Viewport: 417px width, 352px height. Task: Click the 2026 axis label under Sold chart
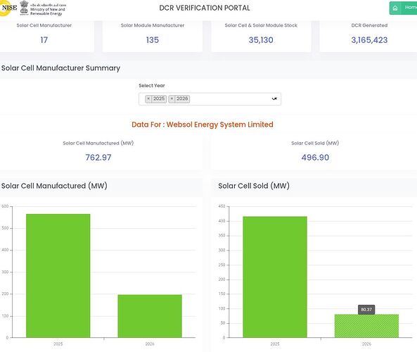click(x=366, y=344)
